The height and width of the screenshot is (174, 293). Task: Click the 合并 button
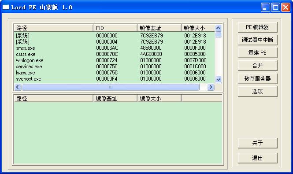[257, 66]
